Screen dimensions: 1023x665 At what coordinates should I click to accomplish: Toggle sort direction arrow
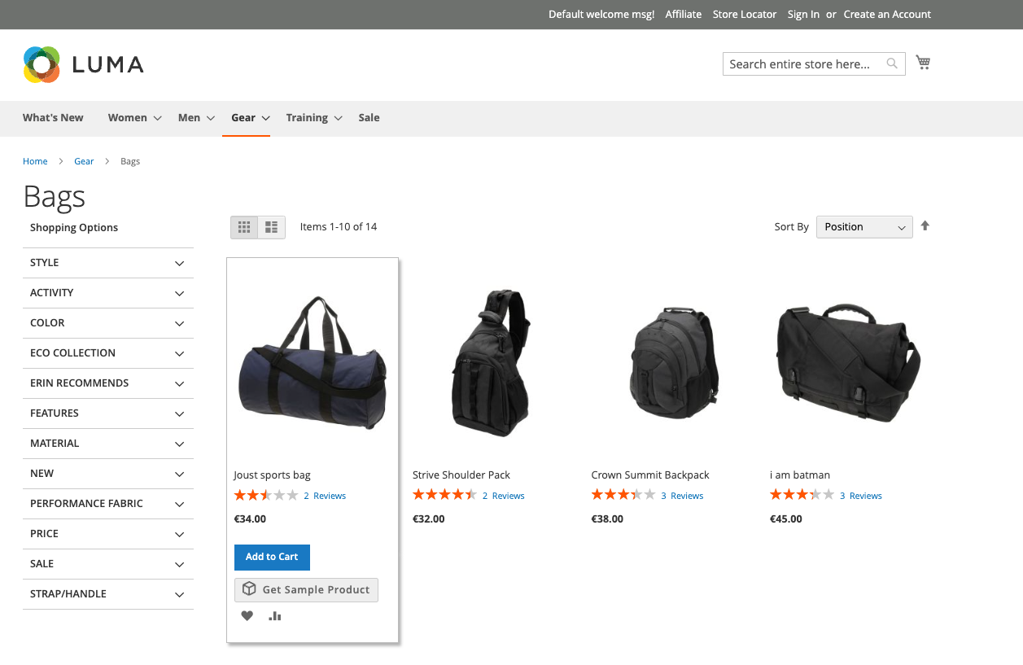(x=925, y=226)
